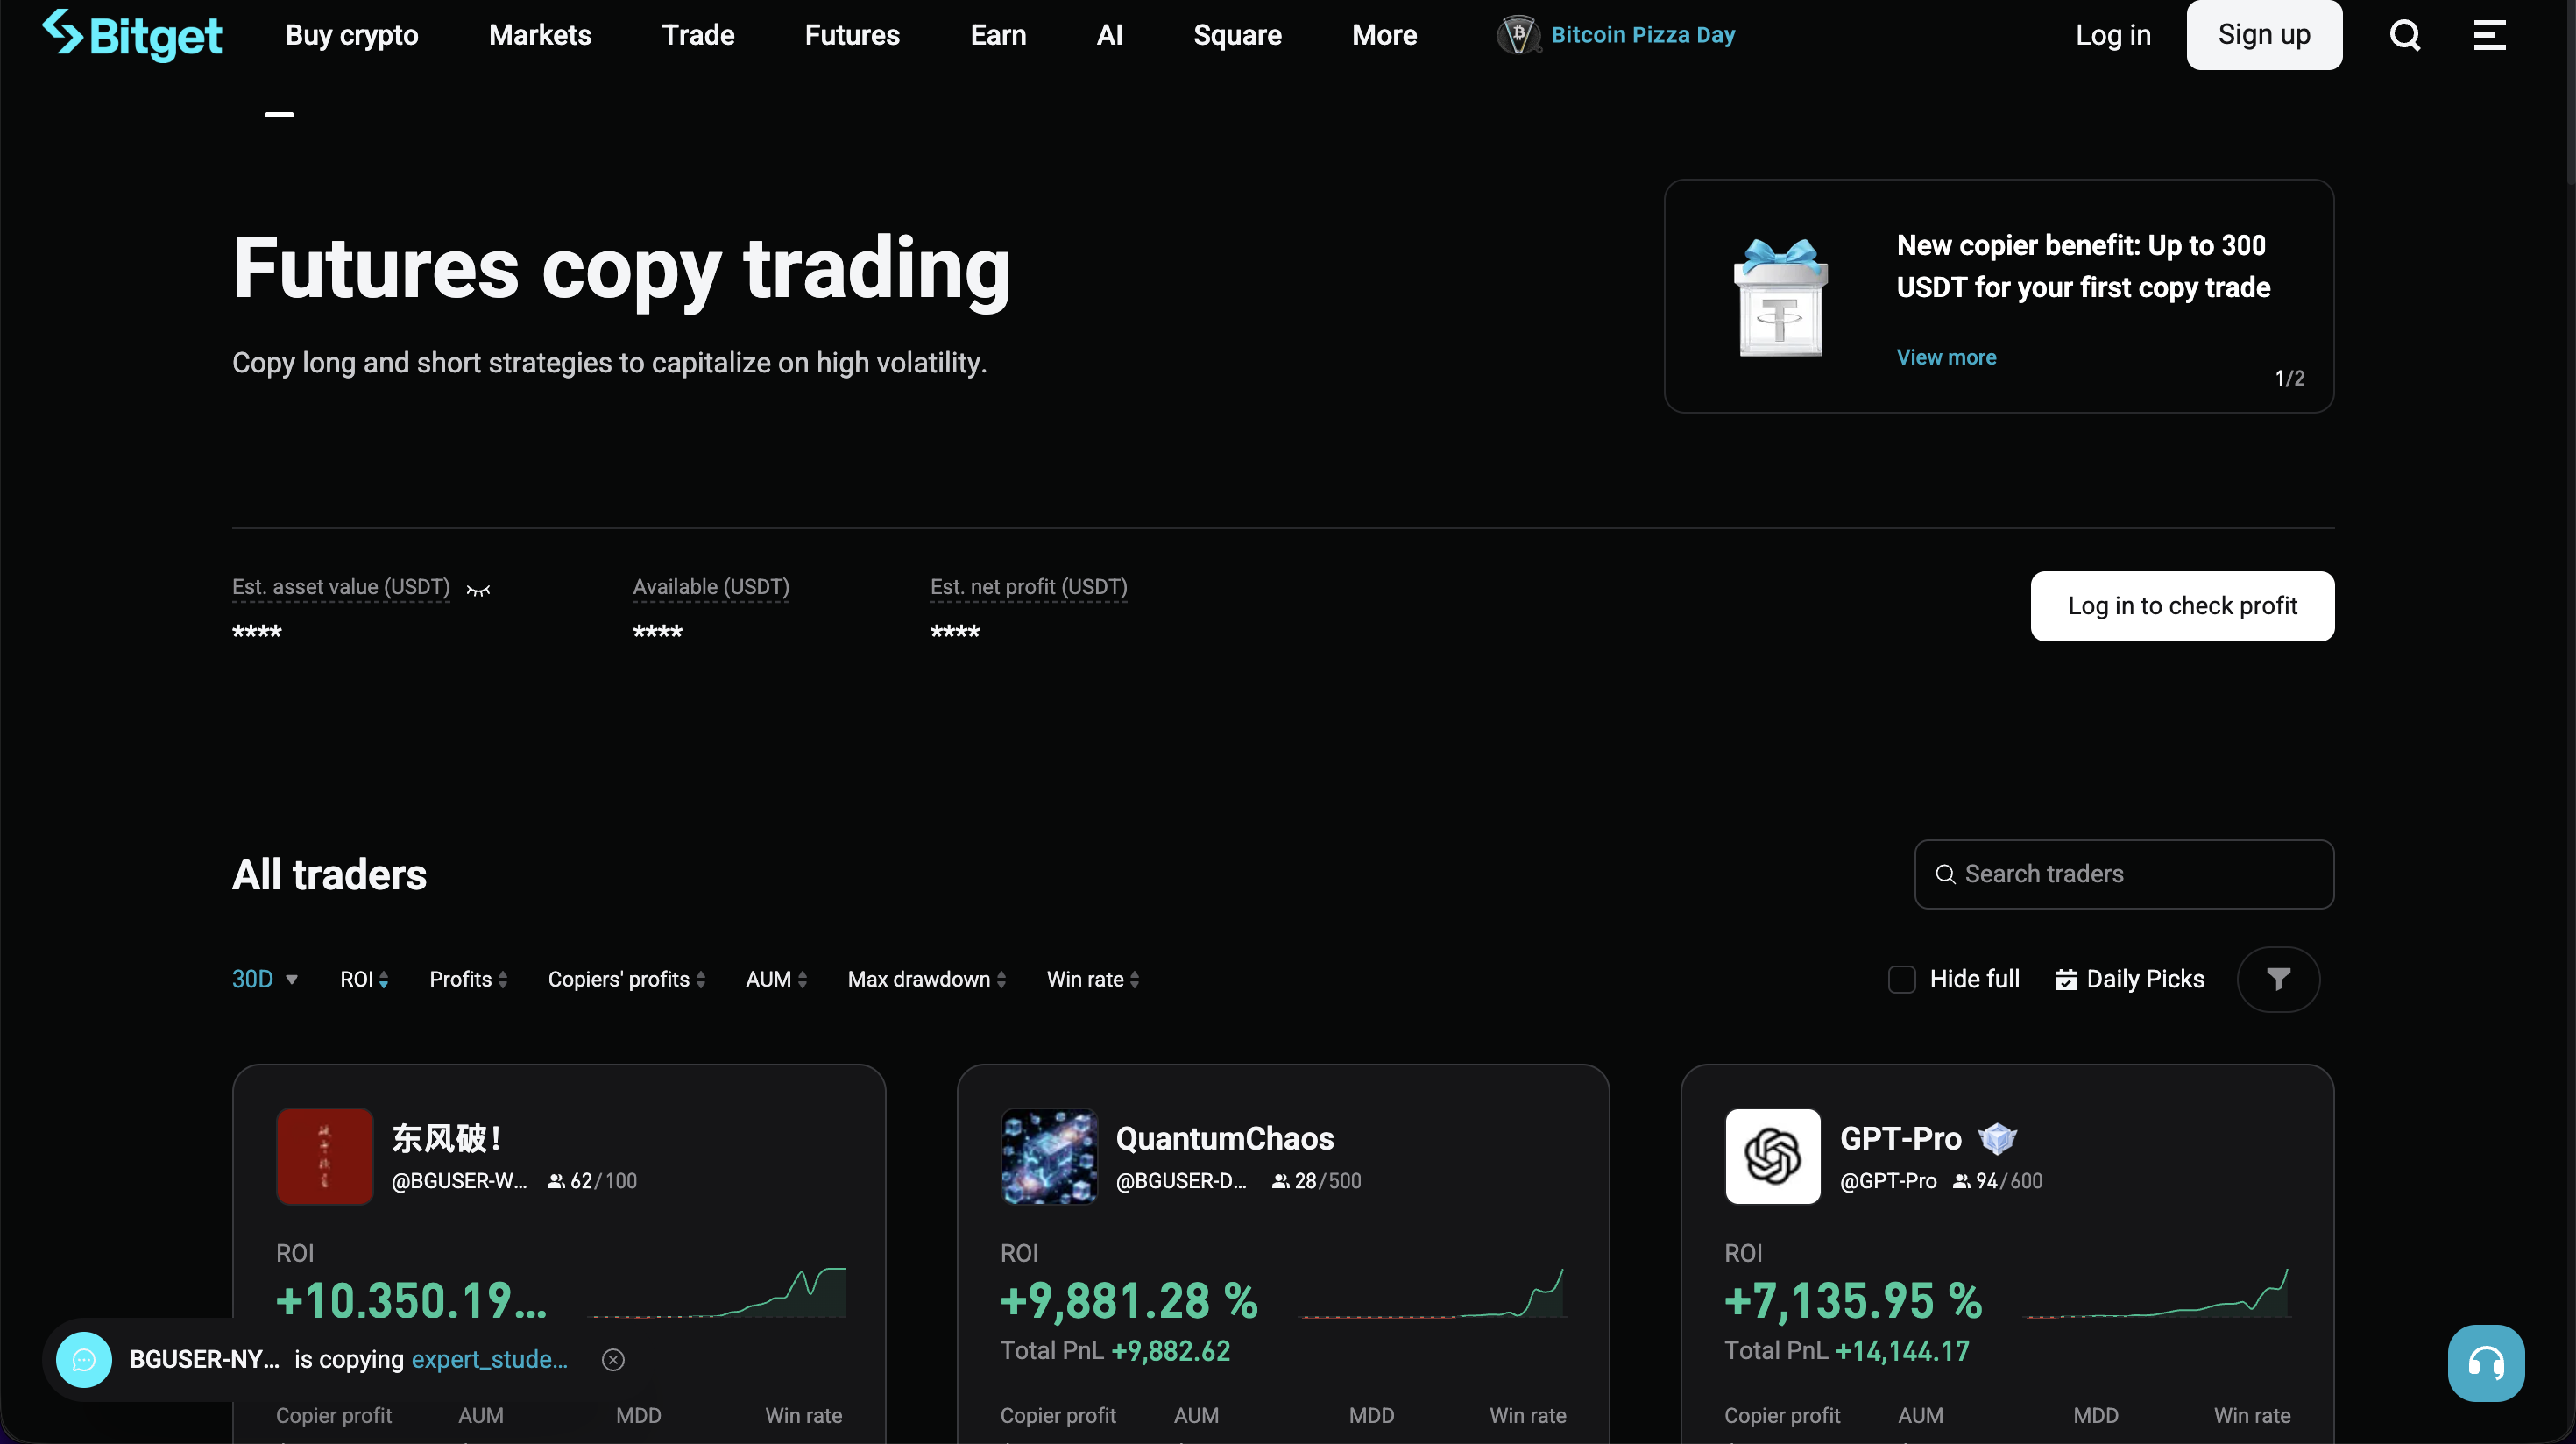2576x1444 pixels.
Task: Click the Sign up button
Action: pyautogui.click(x=2264, y=35)
